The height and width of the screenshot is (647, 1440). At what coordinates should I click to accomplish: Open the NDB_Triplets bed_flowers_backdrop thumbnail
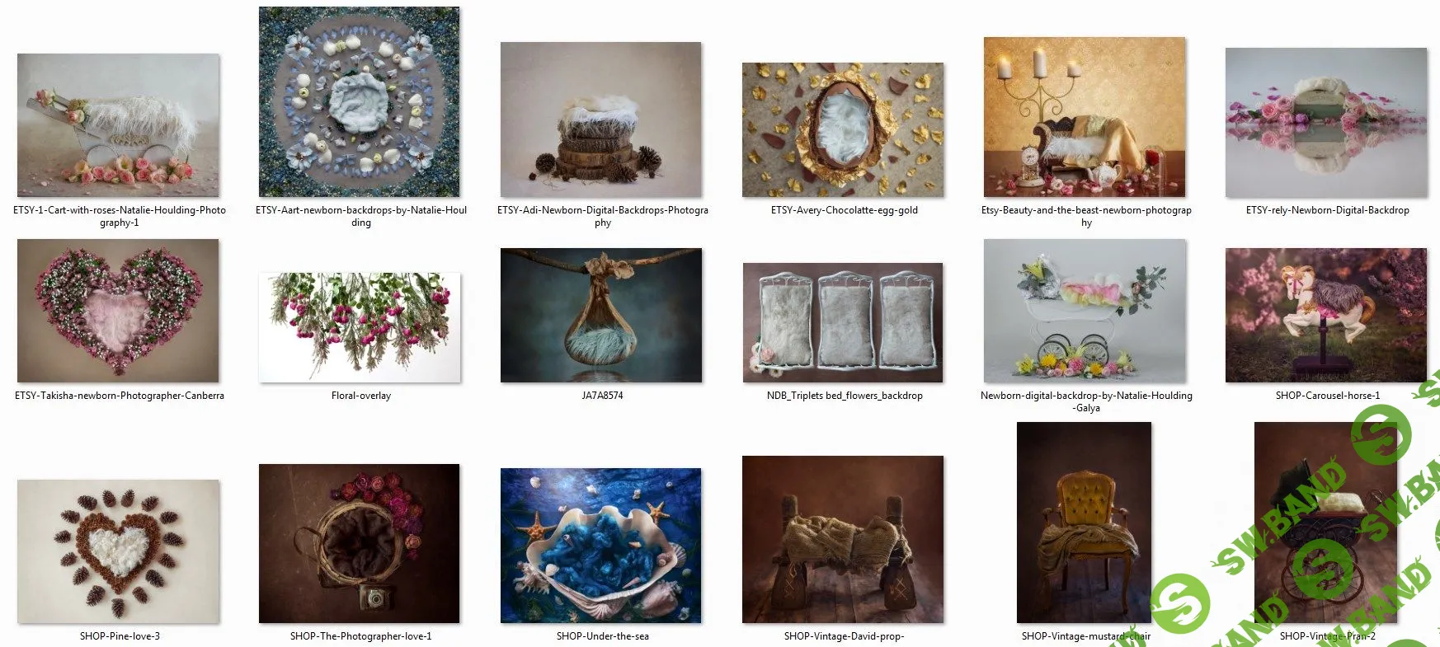[x=843, y=322]
